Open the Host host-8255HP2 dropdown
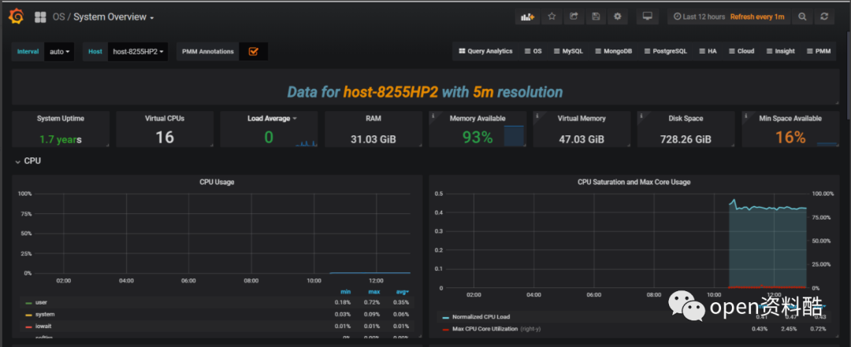Viewport: 851px width, 347px height. tap(138, 52)
